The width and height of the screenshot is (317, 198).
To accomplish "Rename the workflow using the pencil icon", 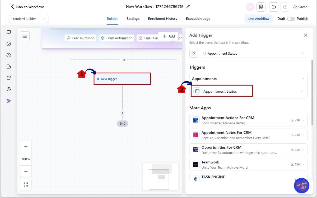I will [x=188, y=6].
